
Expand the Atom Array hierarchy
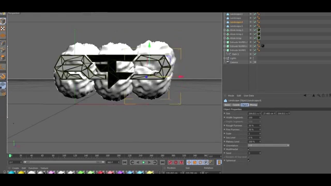click(x=224, y=38)
